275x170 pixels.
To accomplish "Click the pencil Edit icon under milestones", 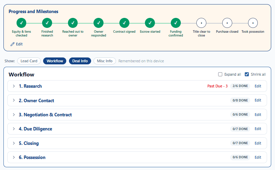I will click(x=12, y=44).
